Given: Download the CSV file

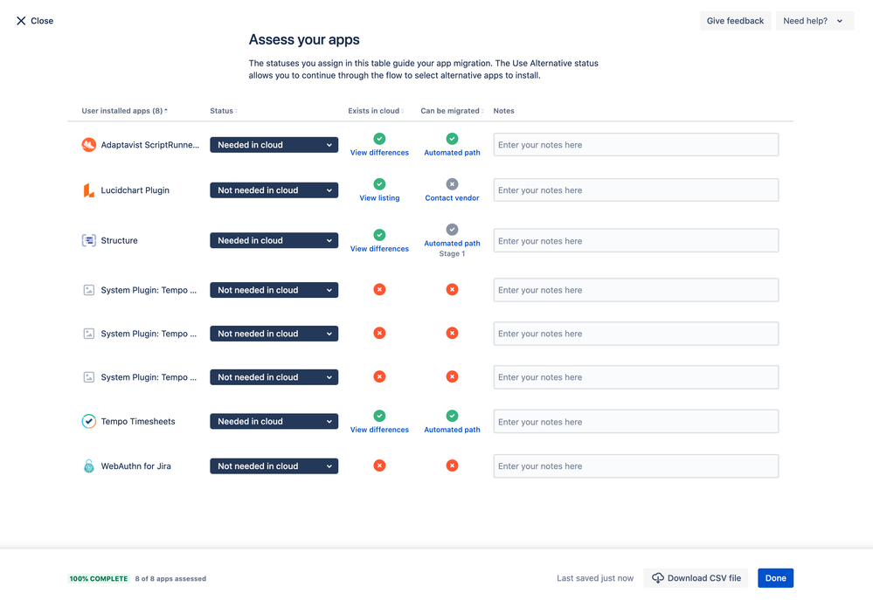Looking at the screenshot, I should tap(696, 577).
